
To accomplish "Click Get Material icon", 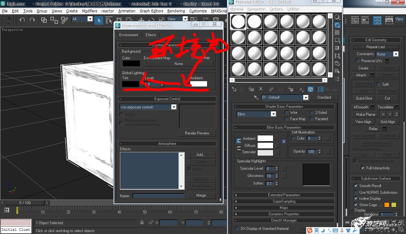I will [x=234, y=89].
